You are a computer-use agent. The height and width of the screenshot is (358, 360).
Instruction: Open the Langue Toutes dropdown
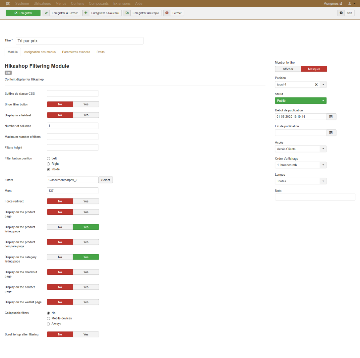coord(301,181)
